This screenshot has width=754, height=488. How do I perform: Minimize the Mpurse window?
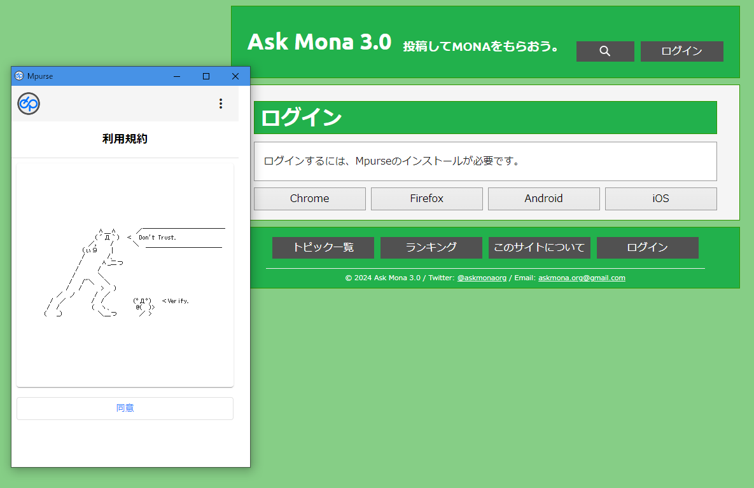pos(177,76)
